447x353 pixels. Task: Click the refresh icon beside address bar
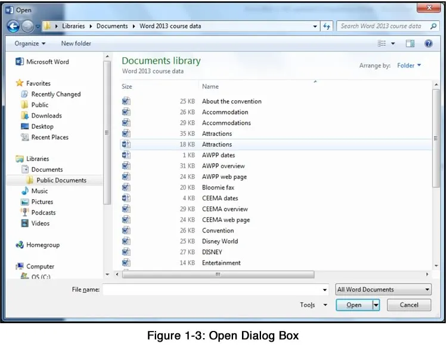[x=327, y=26]
